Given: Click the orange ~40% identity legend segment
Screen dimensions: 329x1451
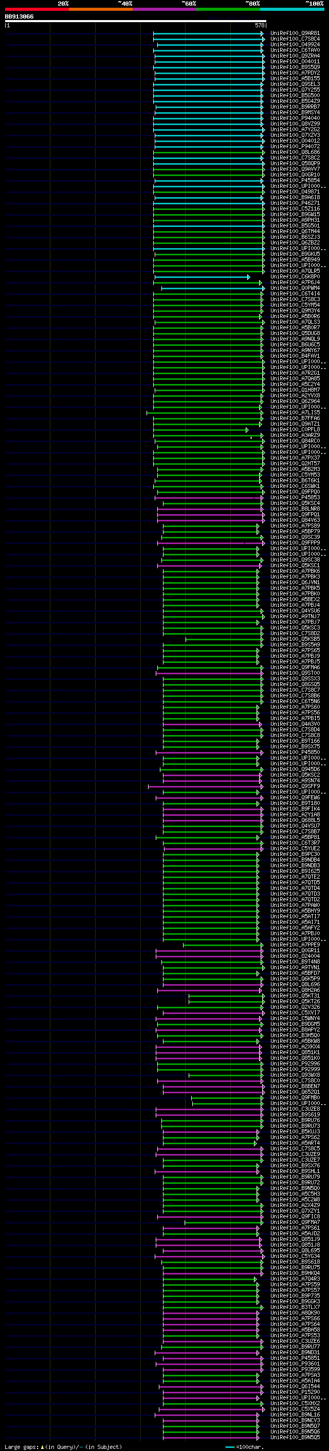Looking at the screenshot, I should pos(101,10).
